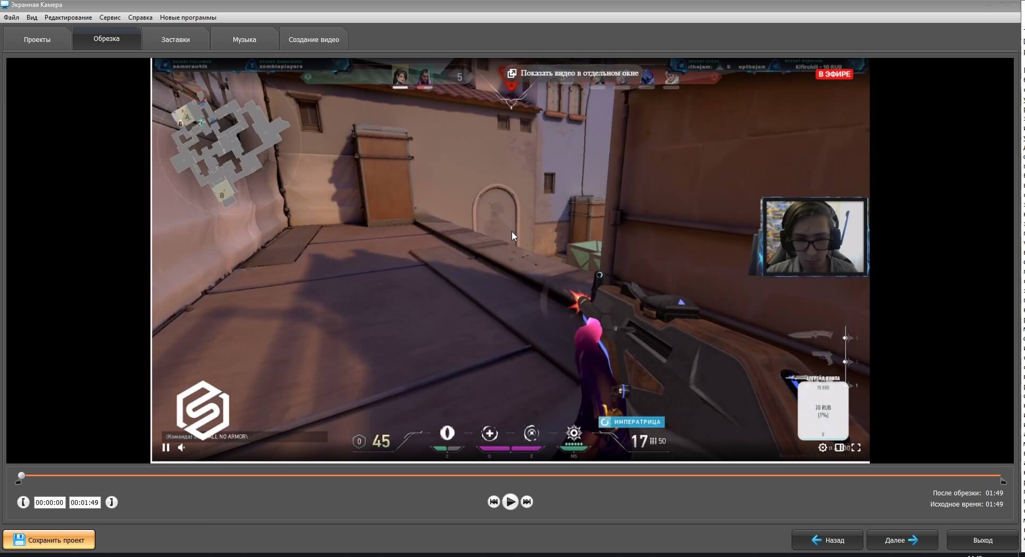
Task: Click the fullscreen icon in video preview
Action: [x=856, y=448]
